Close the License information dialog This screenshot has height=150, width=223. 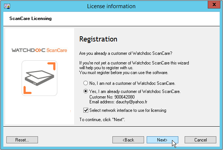pos(214,4)
